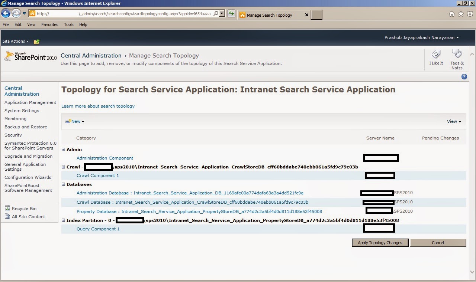The image size is (476, 282).
Task: Open Application Management in sidebar
Action: (x=30, y=102)
